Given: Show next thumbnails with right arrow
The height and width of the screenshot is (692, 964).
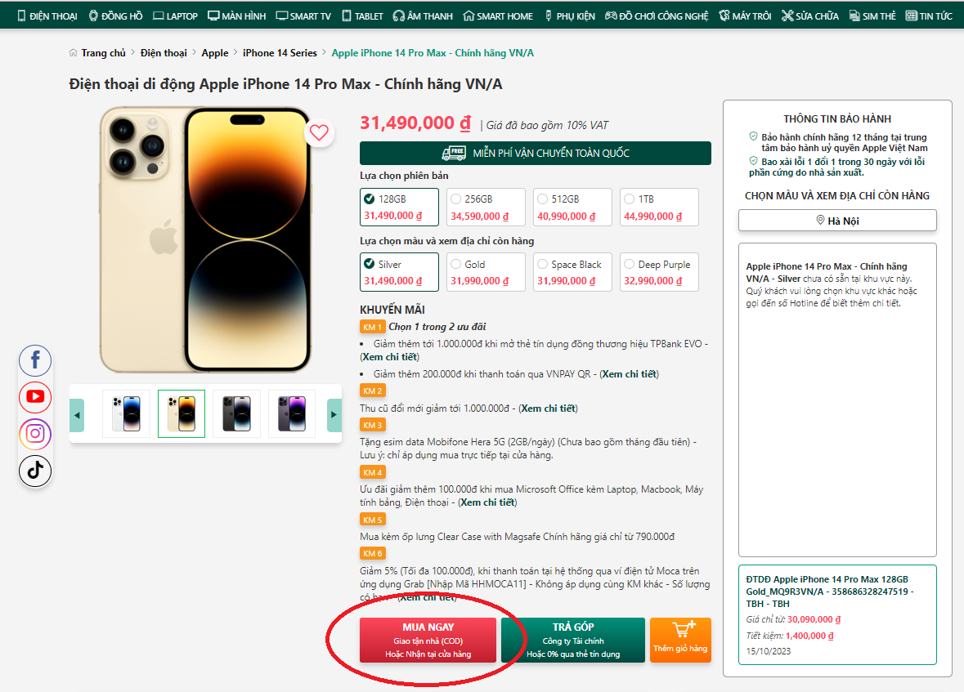Looking at the screenshot, I should pos(334,415).
